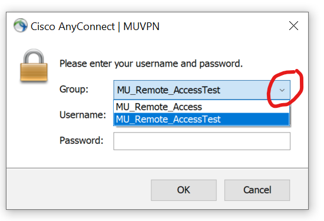
Task: Dismiss the dialog with Cancel
Action: click(257, 190)
